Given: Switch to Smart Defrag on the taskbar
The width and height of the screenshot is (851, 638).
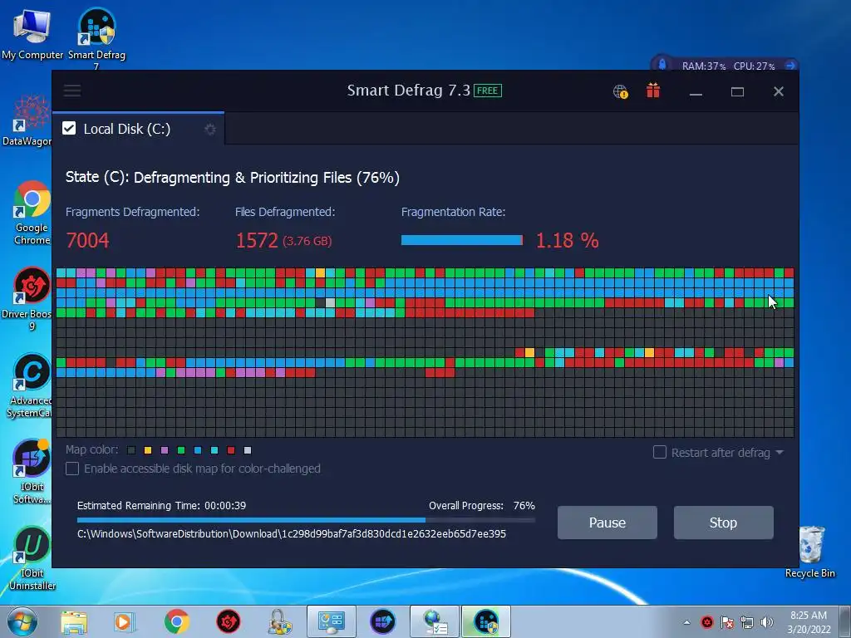Looking at the screenshot, I should click(486, 621).
